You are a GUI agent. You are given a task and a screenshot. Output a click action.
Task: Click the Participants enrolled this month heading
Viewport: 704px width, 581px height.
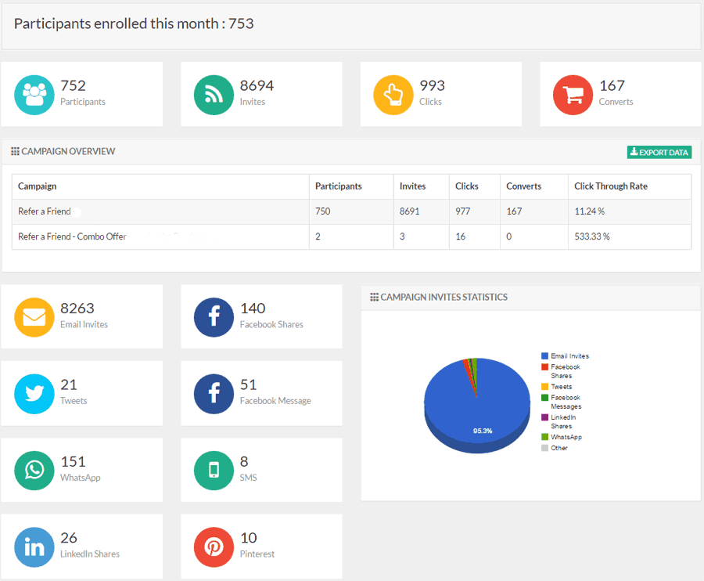134,23
